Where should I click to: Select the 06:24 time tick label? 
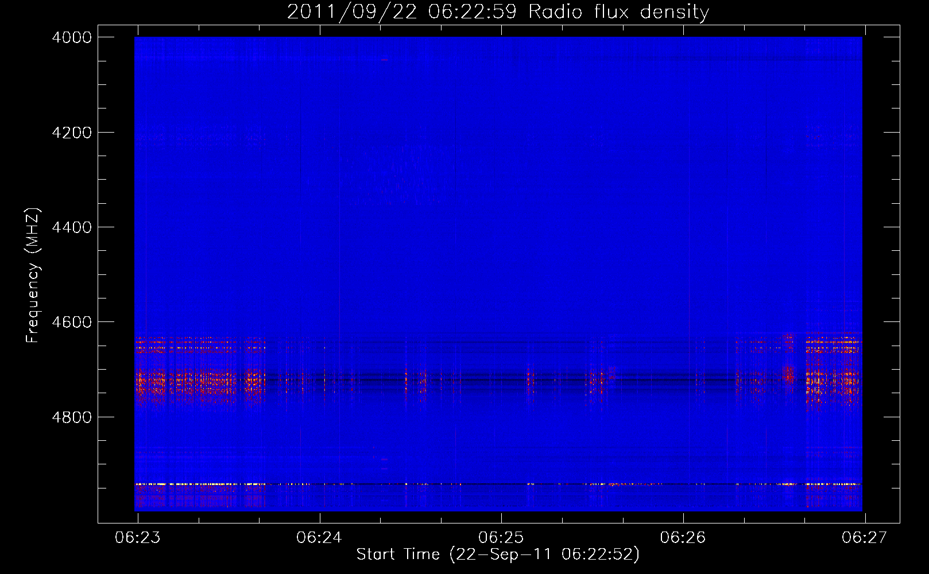319,538
